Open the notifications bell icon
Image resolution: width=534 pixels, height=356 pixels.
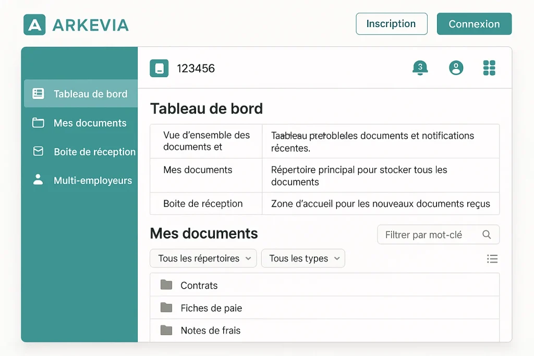tap(420, 68)
